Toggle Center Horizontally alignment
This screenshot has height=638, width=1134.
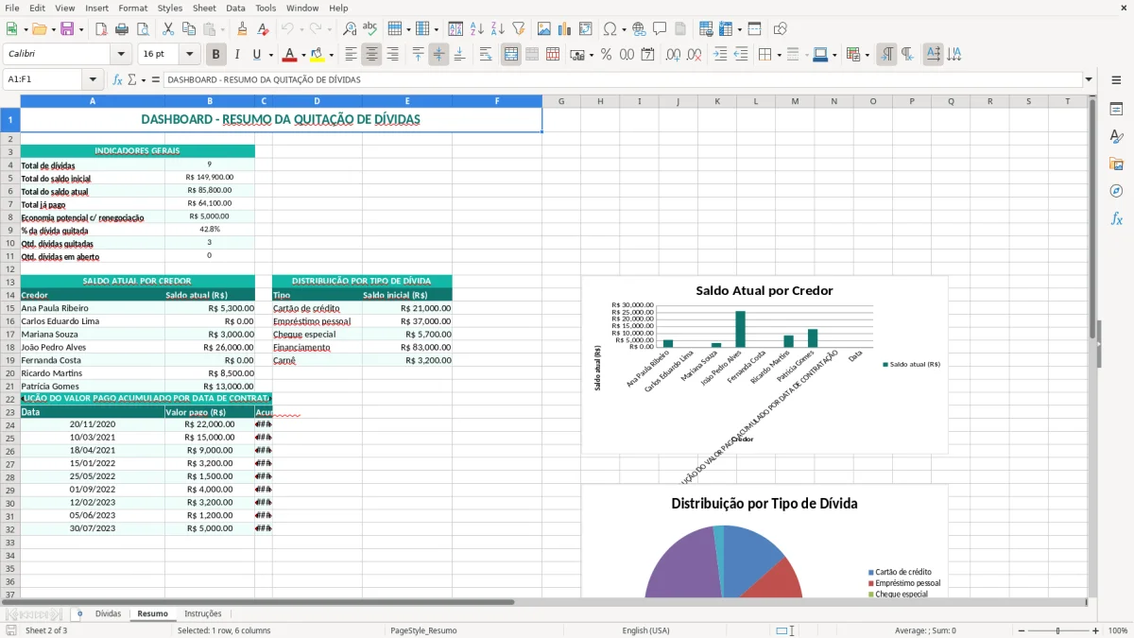[371, 55]
